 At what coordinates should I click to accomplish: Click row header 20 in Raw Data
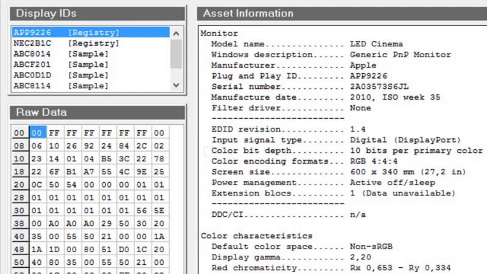pos(20,184)
